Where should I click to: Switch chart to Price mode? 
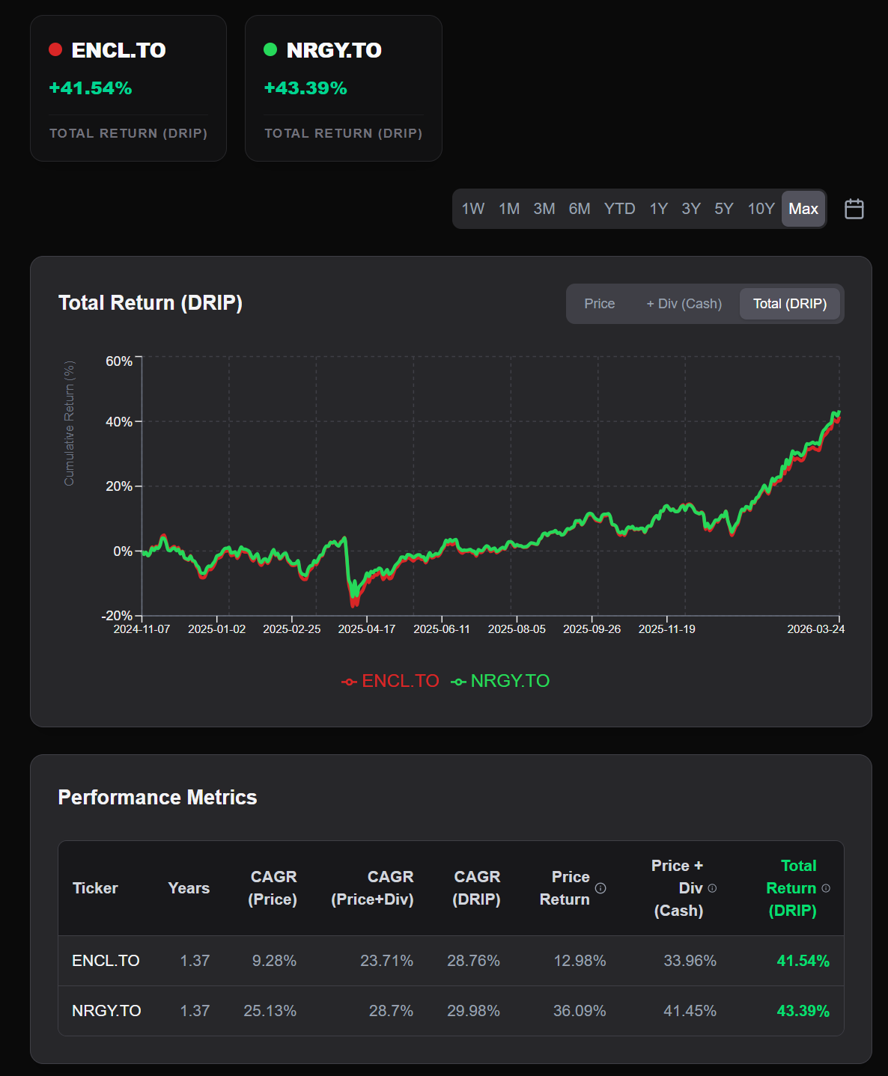pyautogui.click(x=599, y=304)
